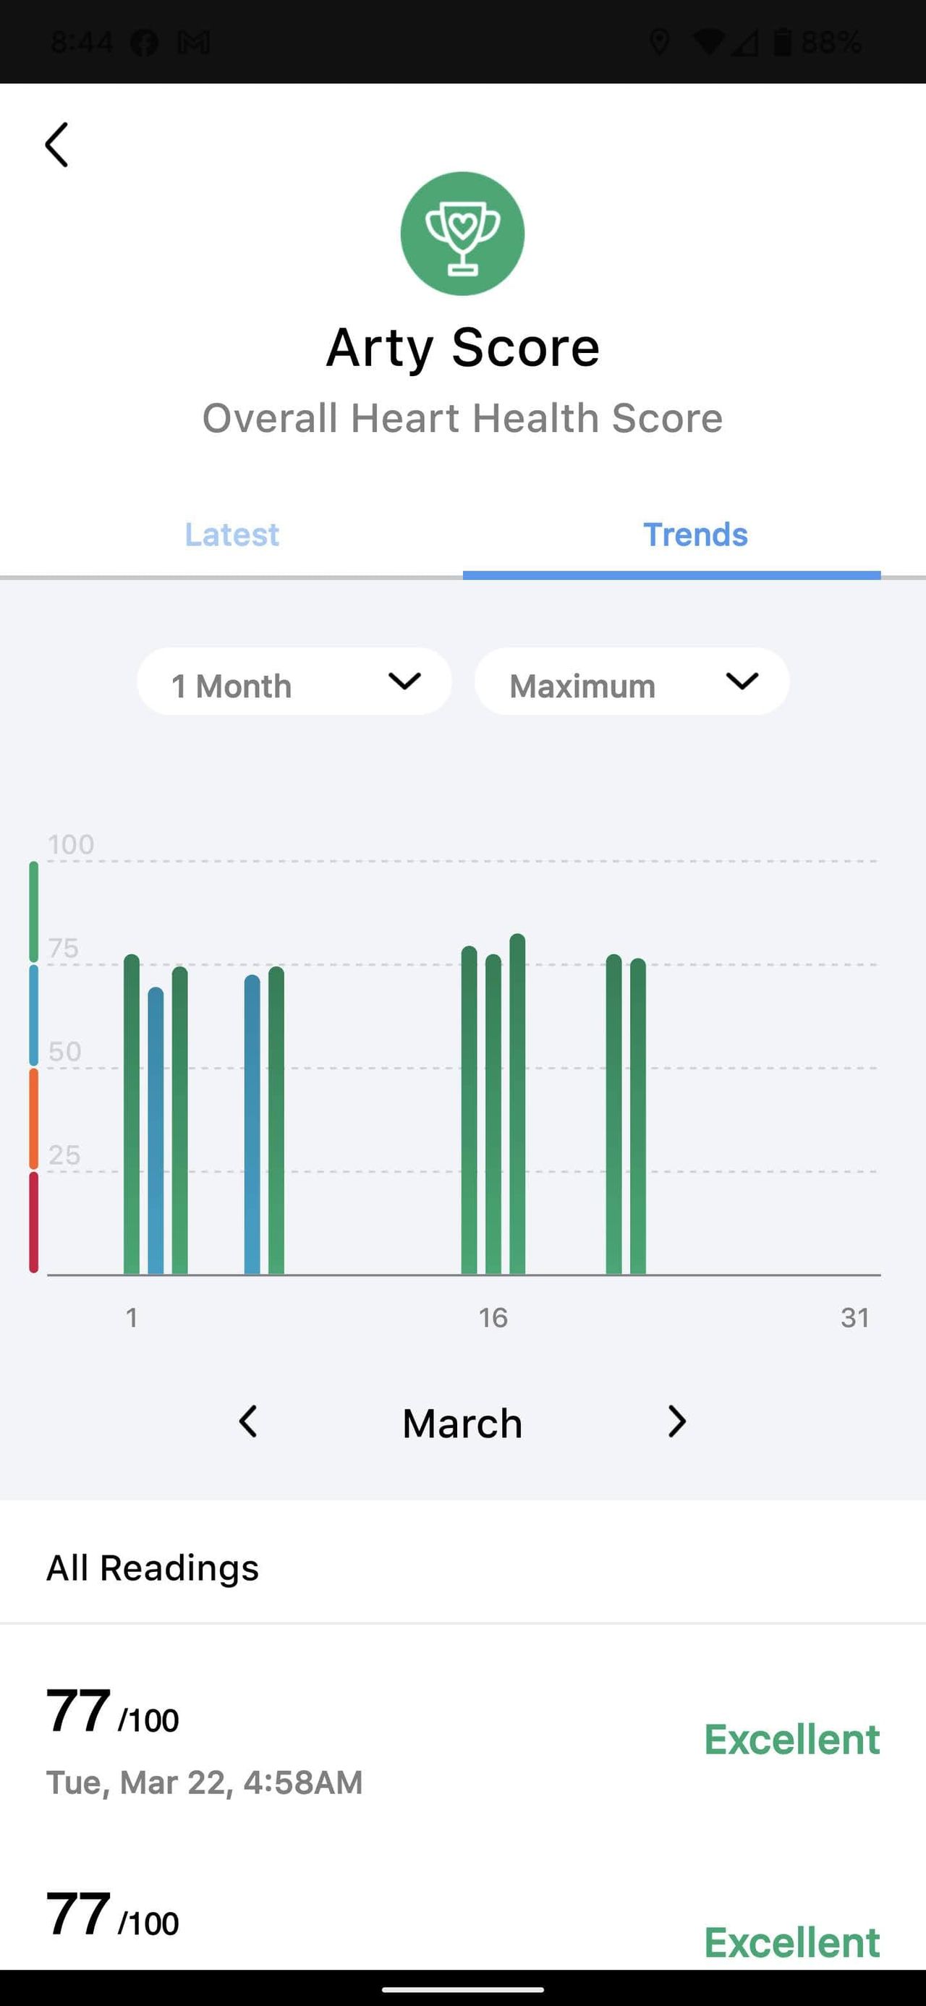The height and width of the screenshot is (2006, 926).
Task: Select the Trends tab
Action: tap(694, 535)
